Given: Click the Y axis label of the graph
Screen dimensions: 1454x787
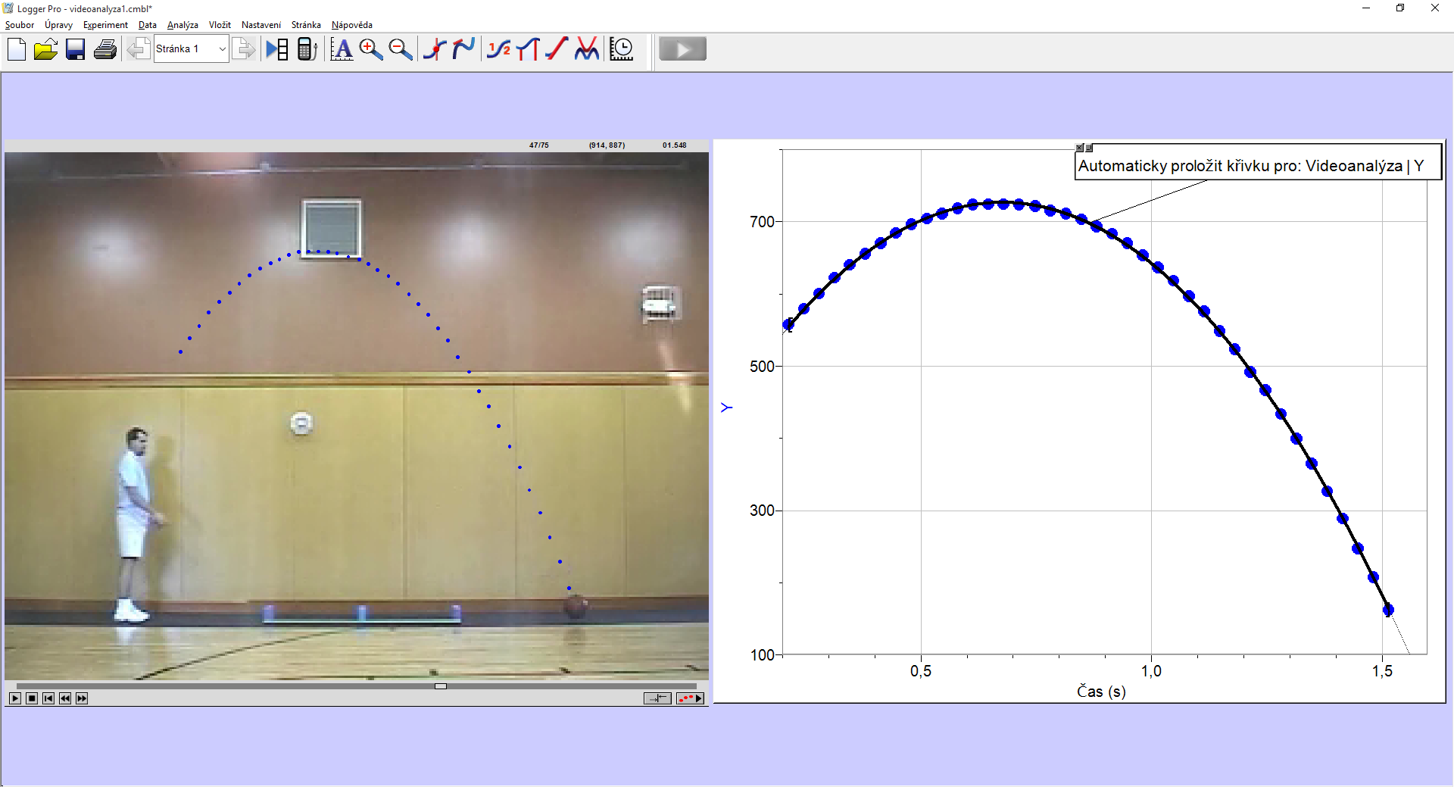Looking at the screenshot, I should click(727, 408).
